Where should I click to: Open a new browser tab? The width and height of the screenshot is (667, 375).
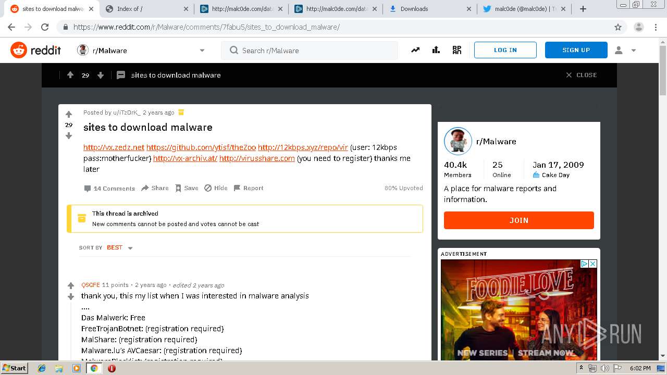(x=583, y=9)
